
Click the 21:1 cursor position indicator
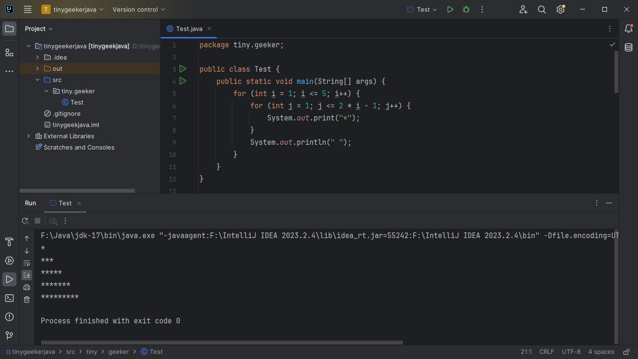526,352
